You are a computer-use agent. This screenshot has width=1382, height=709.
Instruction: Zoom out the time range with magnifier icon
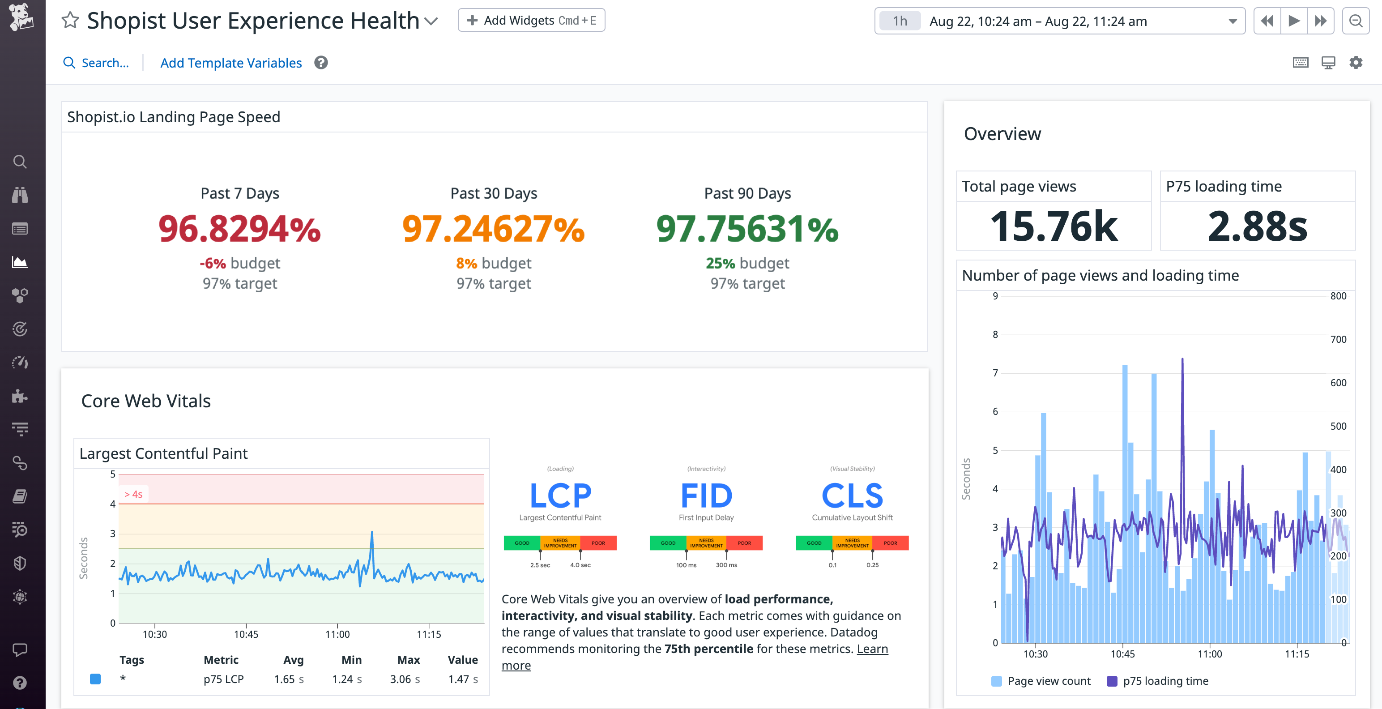(1356, 21)
